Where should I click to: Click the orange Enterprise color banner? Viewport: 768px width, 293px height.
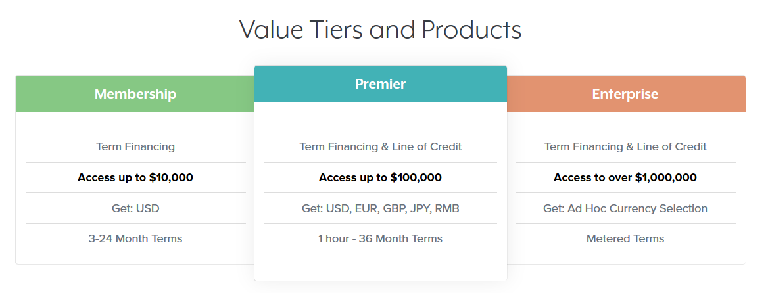click(626, 94)
